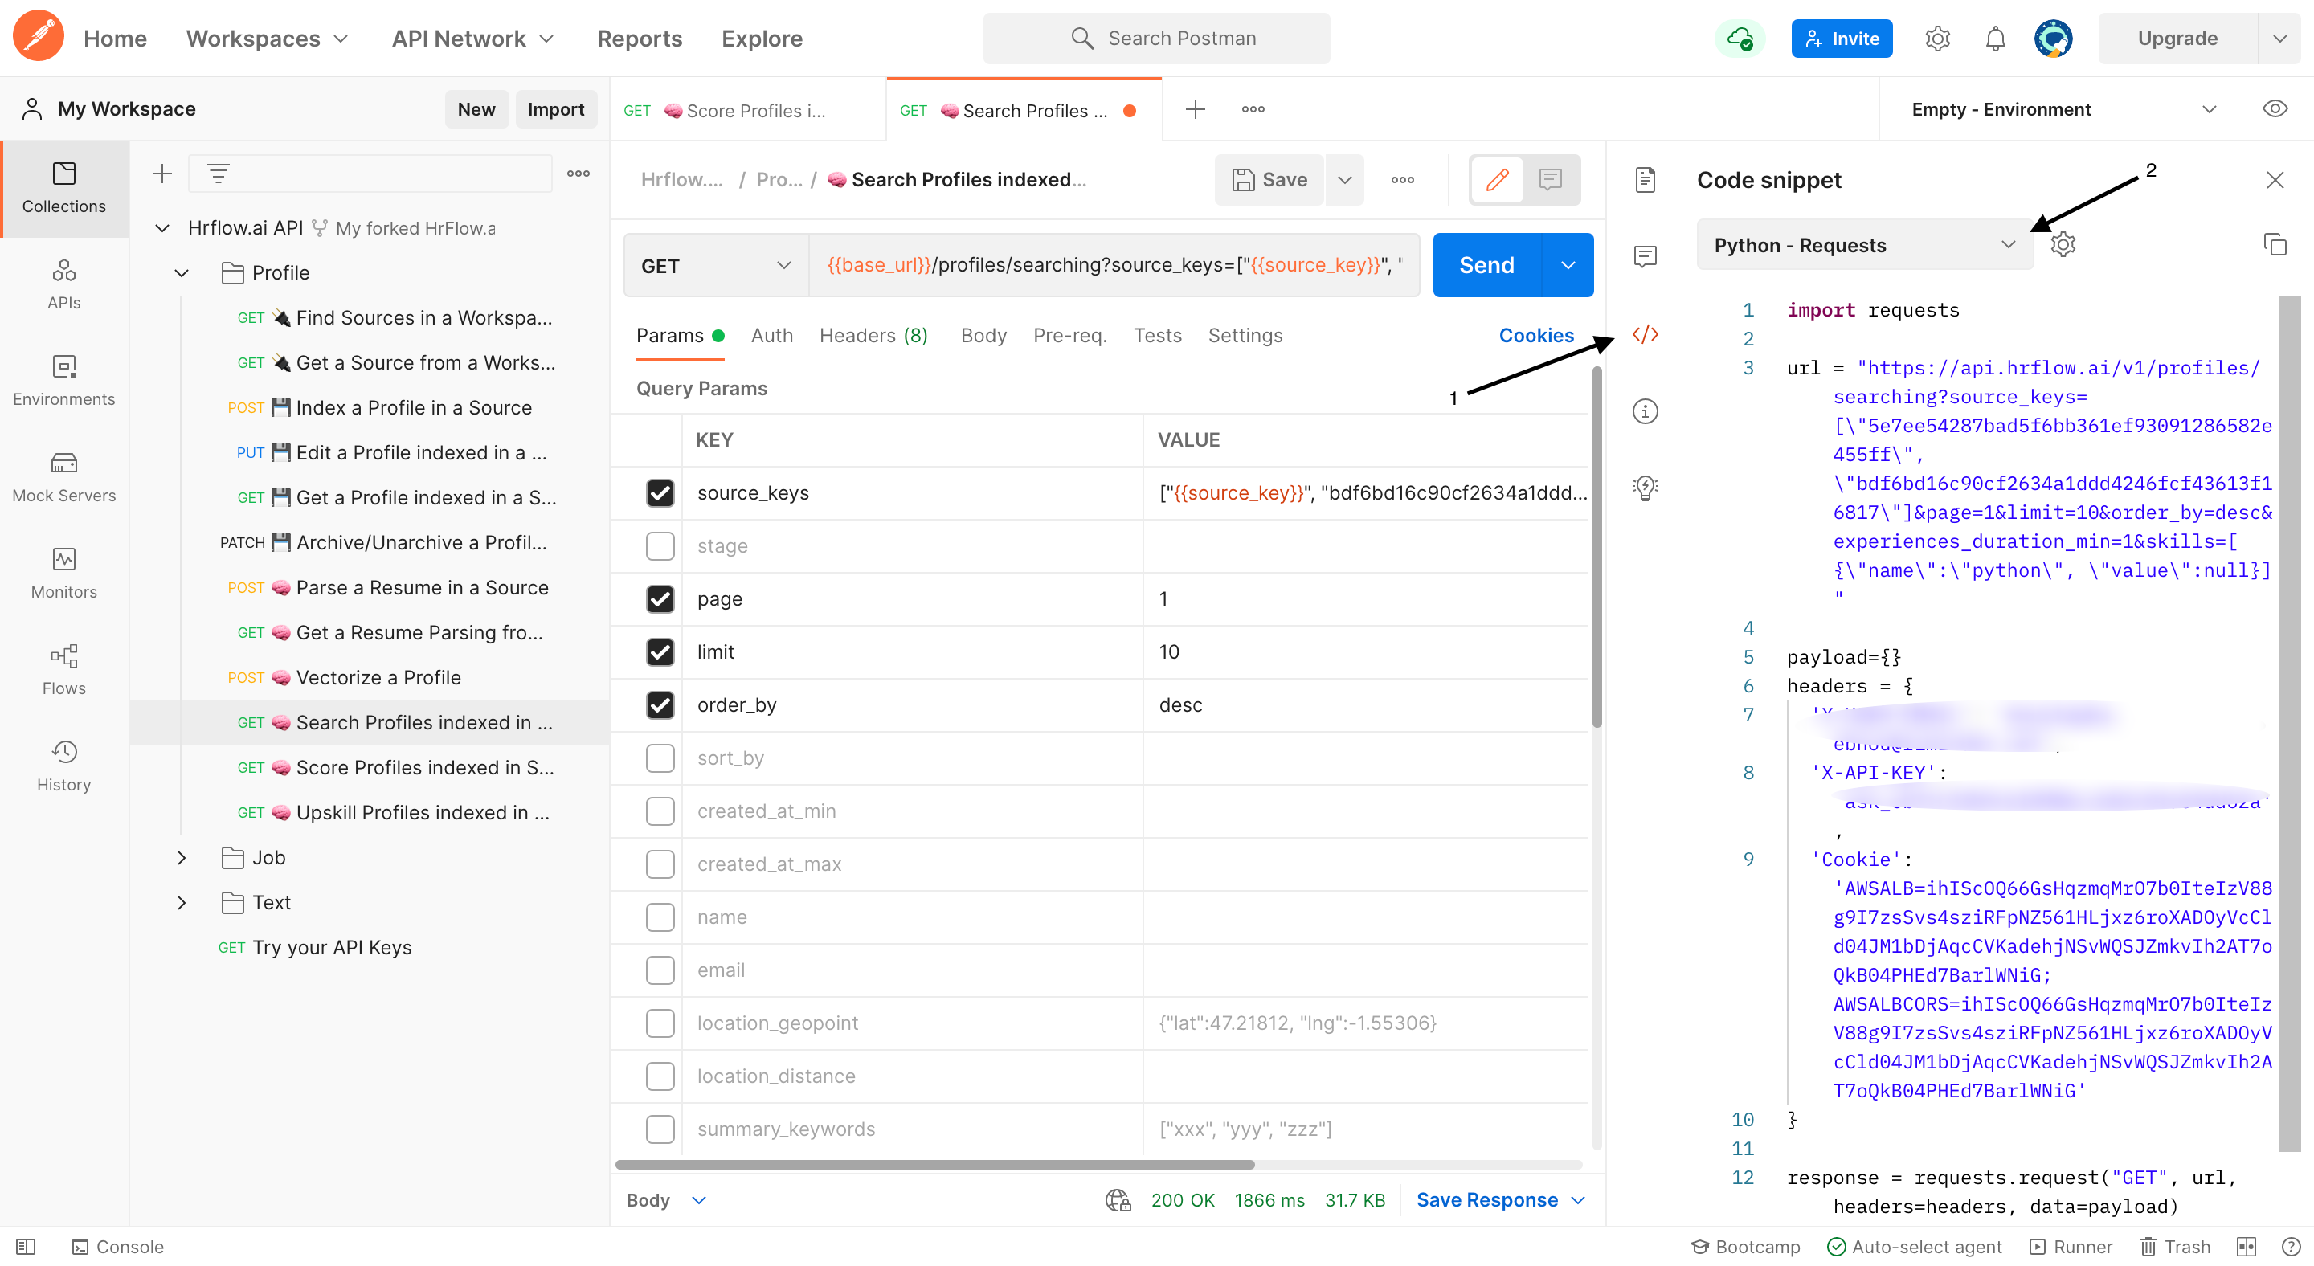The image size is (2314, 1266).
Task: Switch to the Headers (8) tab
Action: (x=873, y=335)
